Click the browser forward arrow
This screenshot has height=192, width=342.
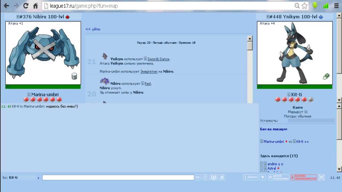coord(16,6)
